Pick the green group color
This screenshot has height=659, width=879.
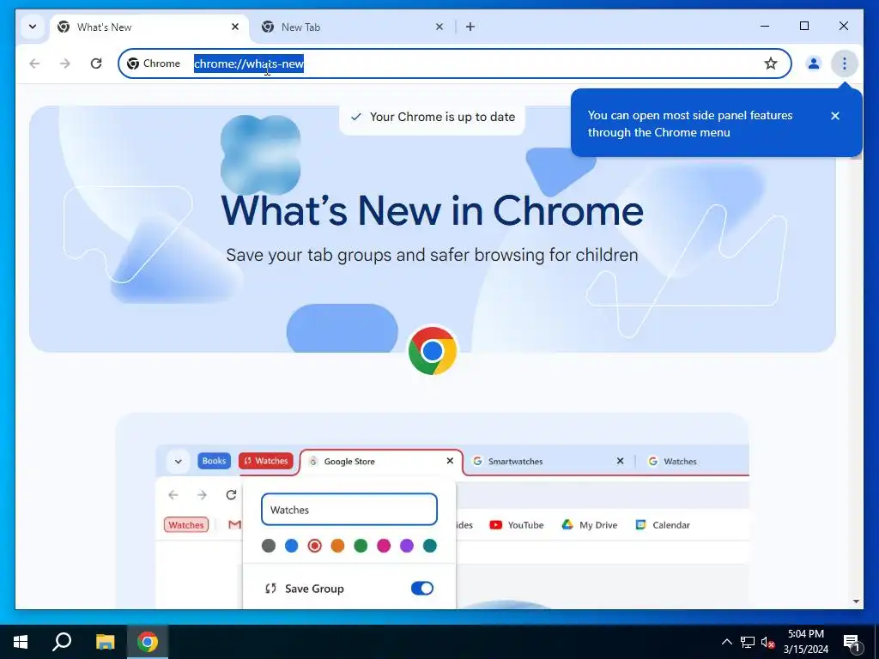(361, 546)
